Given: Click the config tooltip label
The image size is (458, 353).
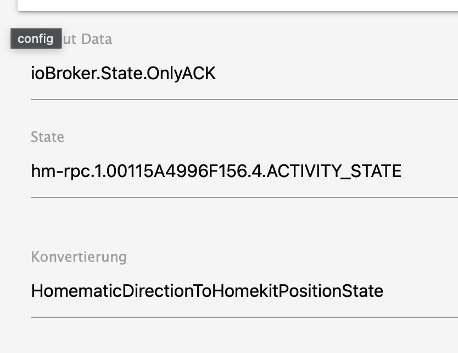Looking at the screenshot, I should click(36, 39).
